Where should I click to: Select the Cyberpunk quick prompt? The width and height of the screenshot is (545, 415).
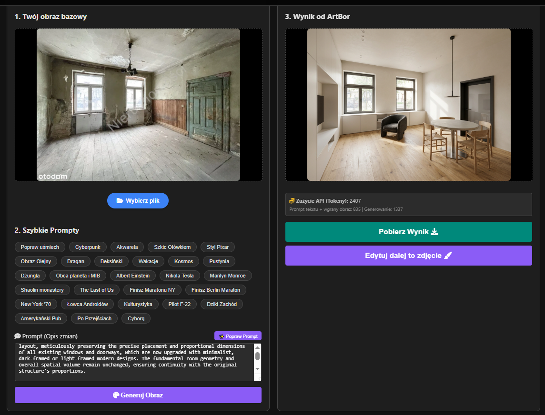coord(88,247)
